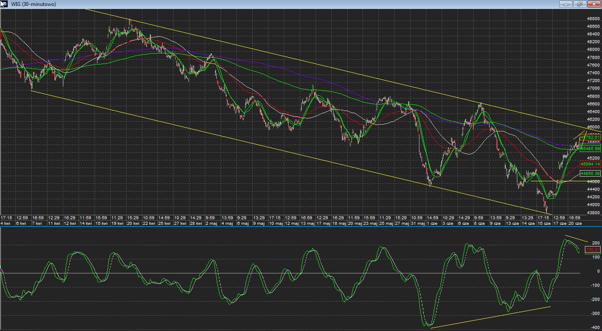Click the orange 45782.01 price label
Image resolution: width=602 pixels, height=331 pixels.
(x=590, y=137)
